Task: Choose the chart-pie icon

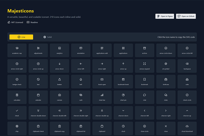Action: click(123, 95)
